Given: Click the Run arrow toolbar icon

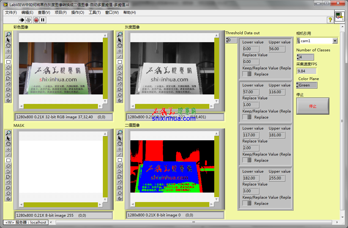Looking at the screenshot, I should [x=22, y=20].
